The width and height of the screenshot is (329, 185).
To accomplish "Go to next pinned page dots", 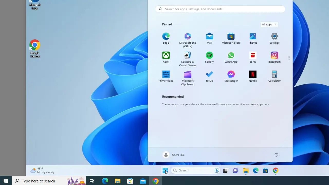I will (289, 58).
